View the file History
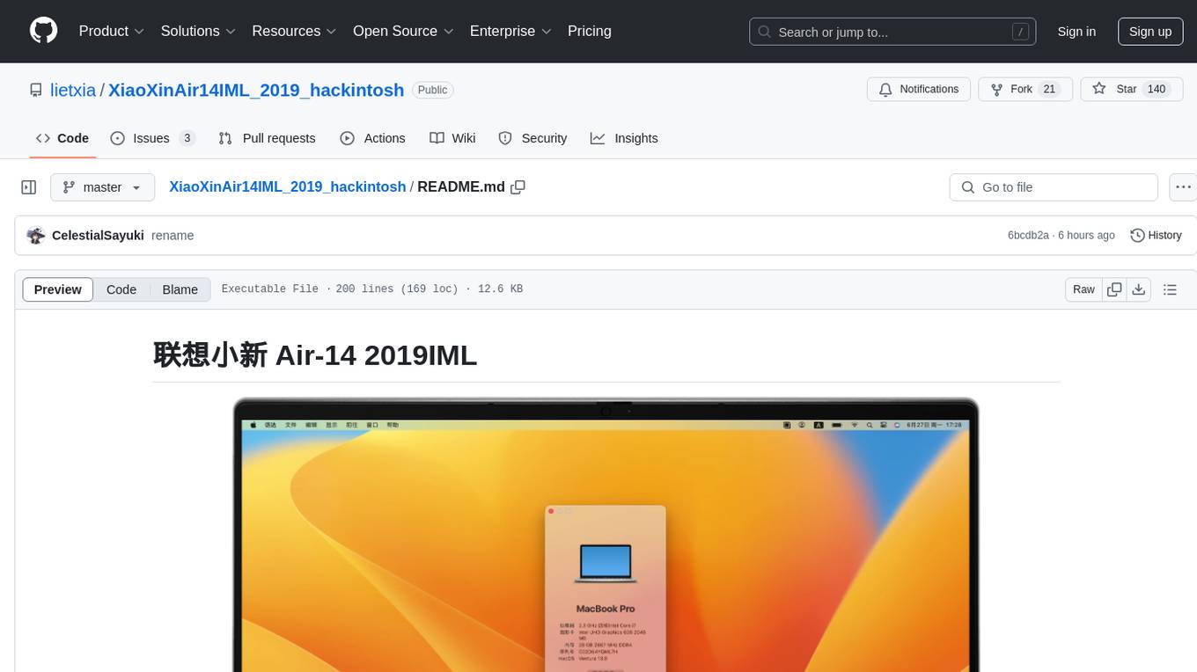This screenshot has width=1197, height=672. point(1156,235)
